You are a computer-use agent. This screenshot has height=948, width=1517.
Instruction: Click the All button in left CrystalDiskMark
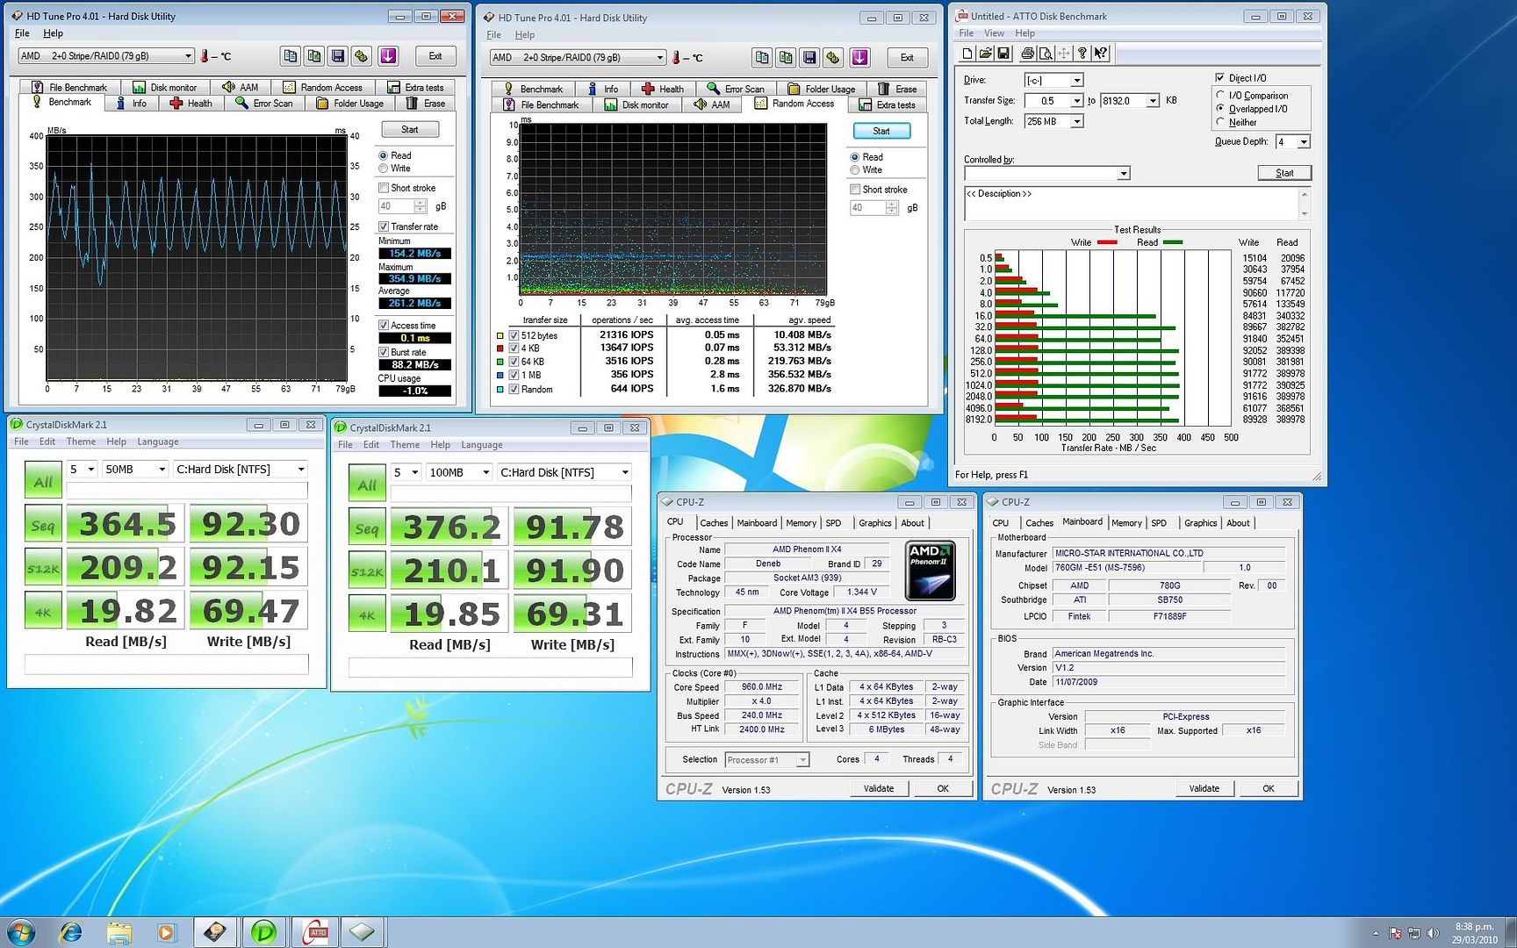point(43,481)
